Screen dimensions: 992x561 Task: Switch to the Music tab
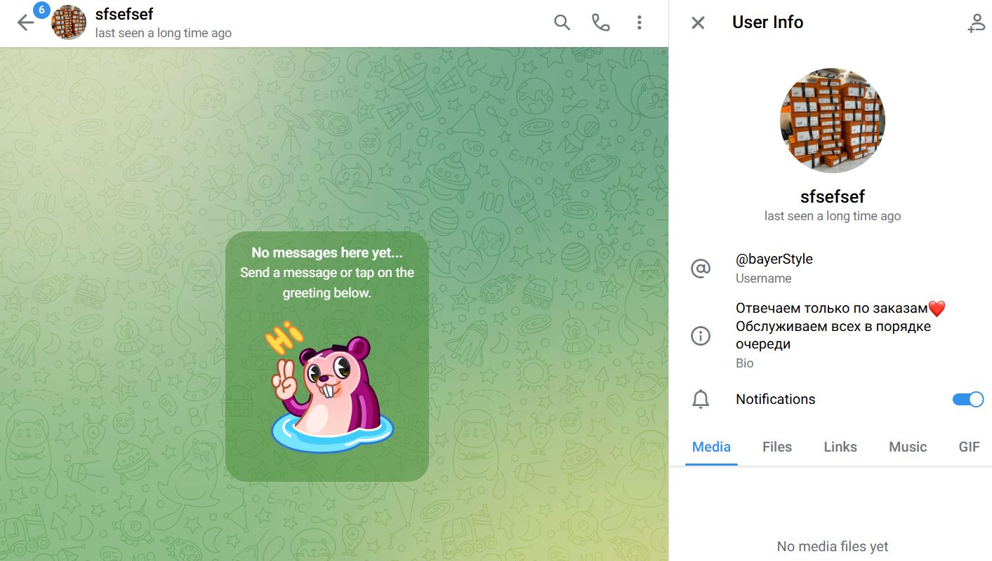(908, 447)
